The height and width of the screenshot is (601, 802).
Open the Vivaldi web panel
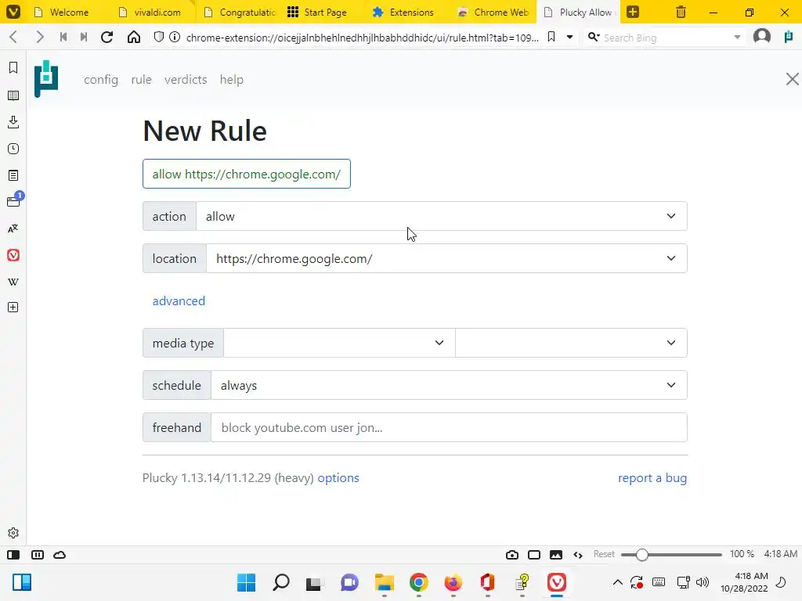13,255
